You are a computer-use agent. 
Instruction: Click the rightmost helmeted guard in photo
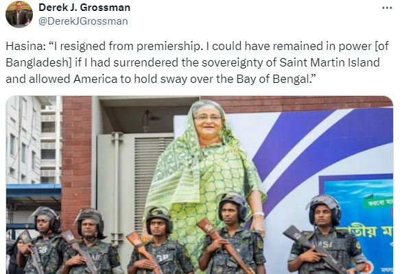click(324, 237)
